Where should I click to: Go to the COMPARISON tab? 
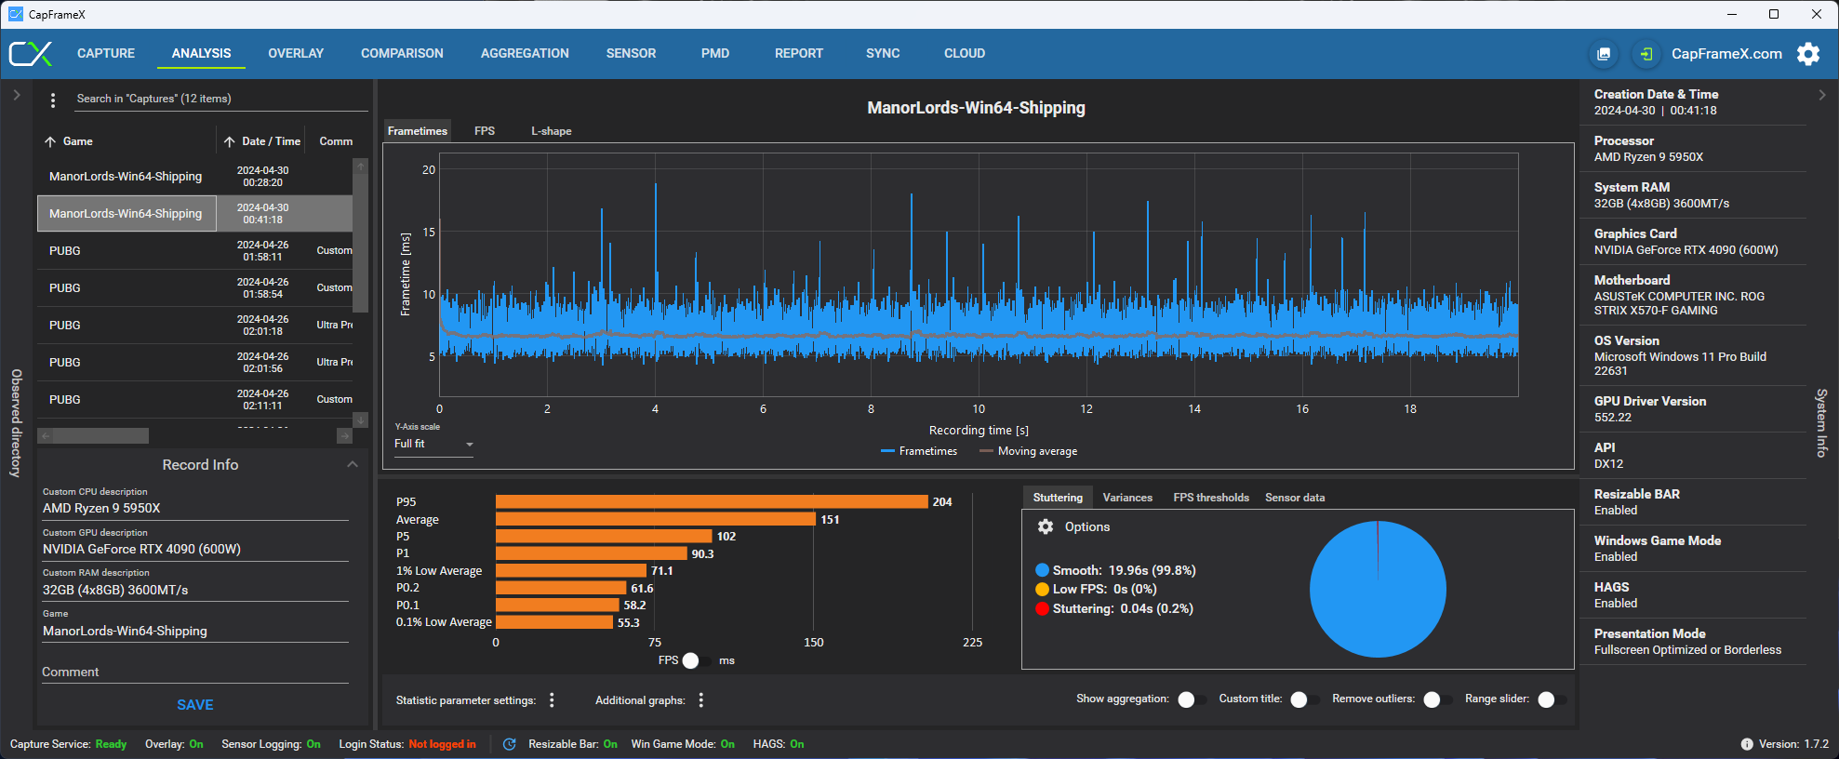pyautogui.click(x=402, y=53)
